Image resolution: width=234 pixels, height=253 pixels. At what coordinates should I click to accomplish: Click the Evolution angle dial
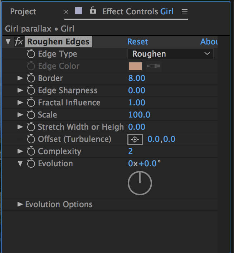140,183
